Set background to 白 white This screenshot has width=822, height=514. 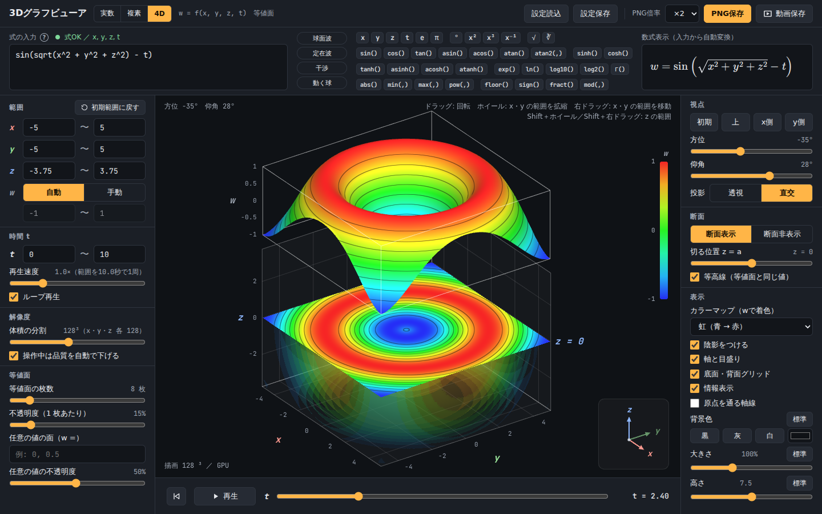coord(769,436)
